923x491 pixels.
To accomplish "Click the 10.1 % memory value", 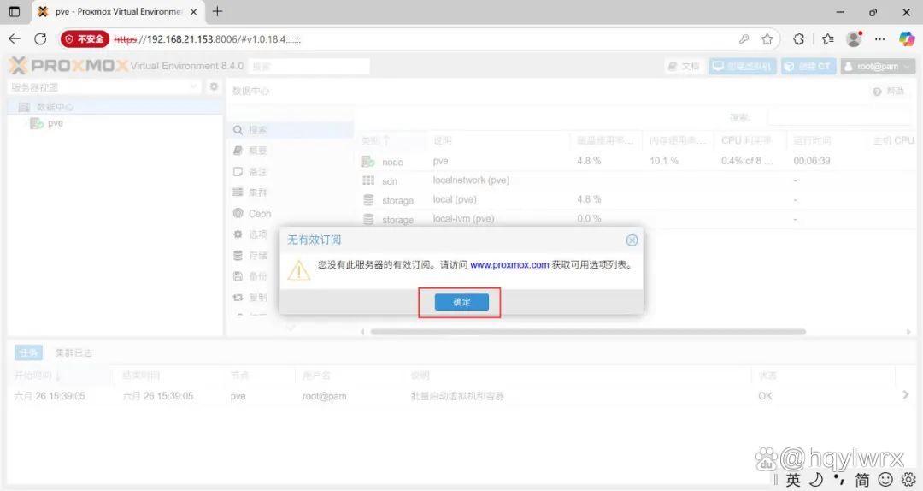I will coord(663,161).
